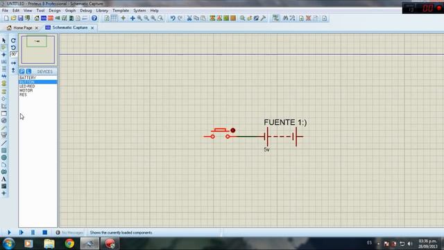The width and height of the screenshot is (444, 250).
Task: Click the No Messages status indicator
Action: click(x=69, y=233)
